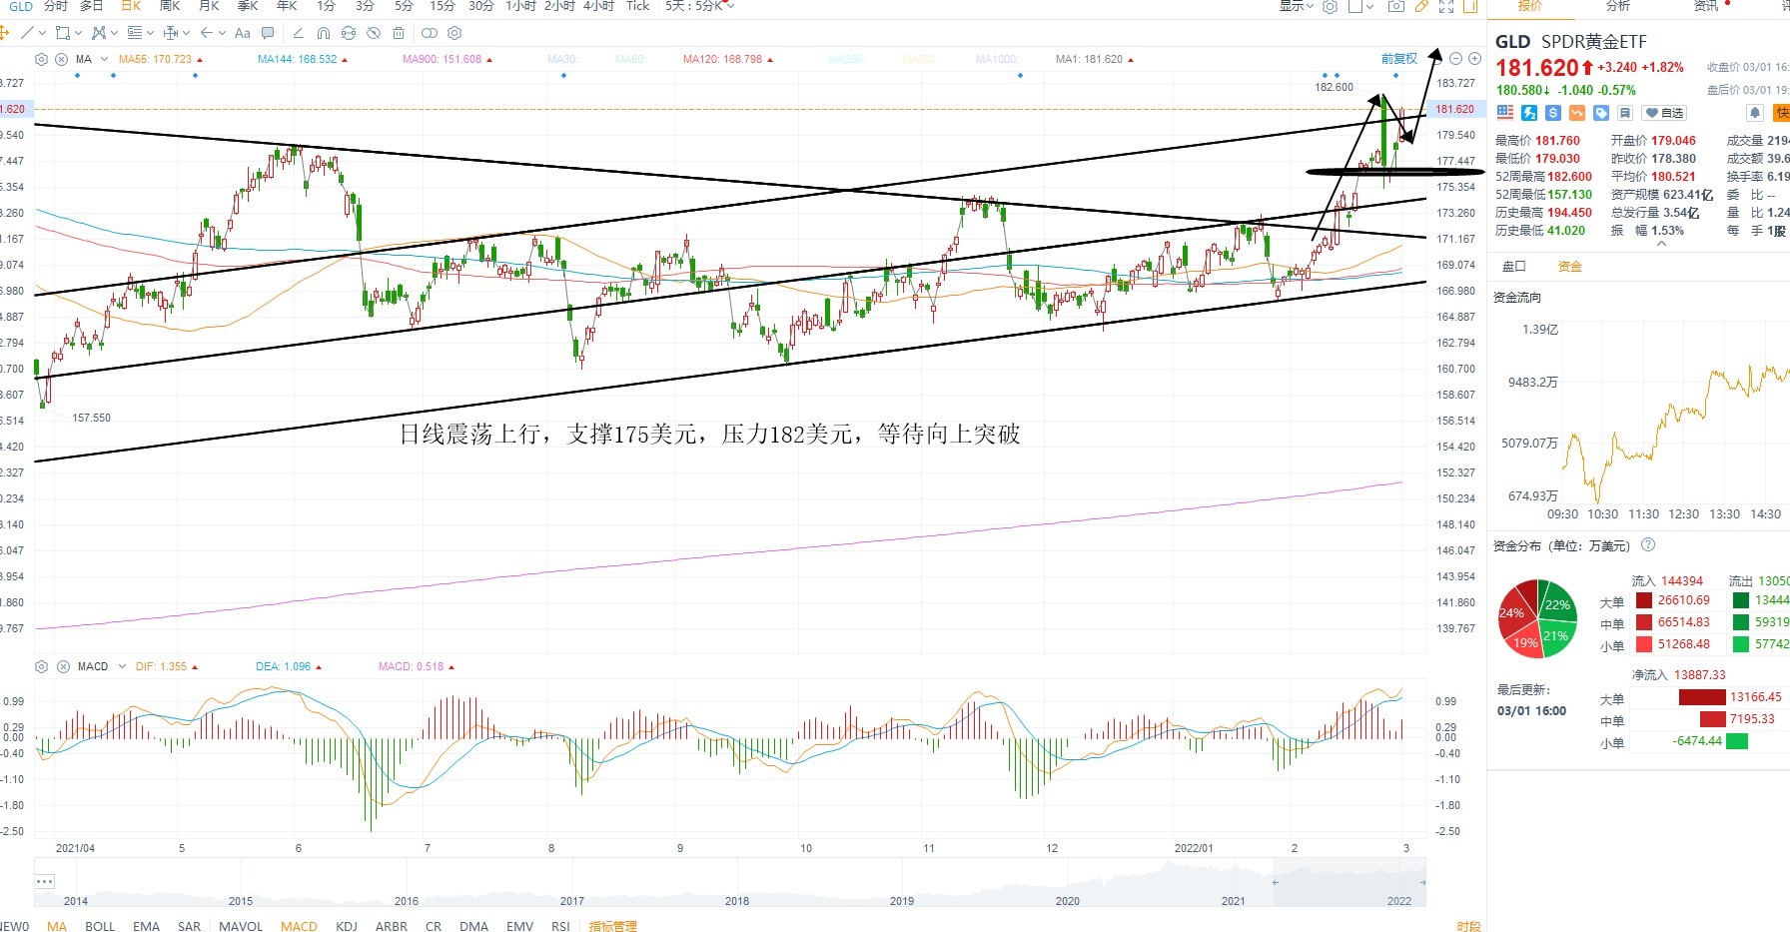Add GLD to 自选 watchlist
The image size is (1790, 932).
coord(1664,113)
